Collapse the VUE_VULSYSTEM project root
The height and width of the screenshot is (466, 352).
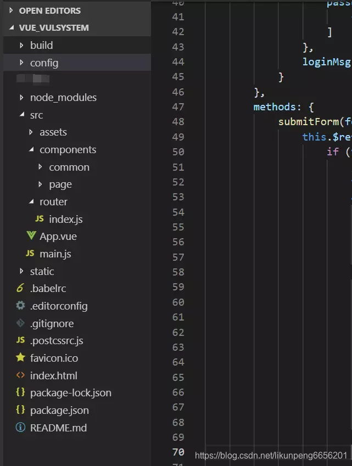12,27
